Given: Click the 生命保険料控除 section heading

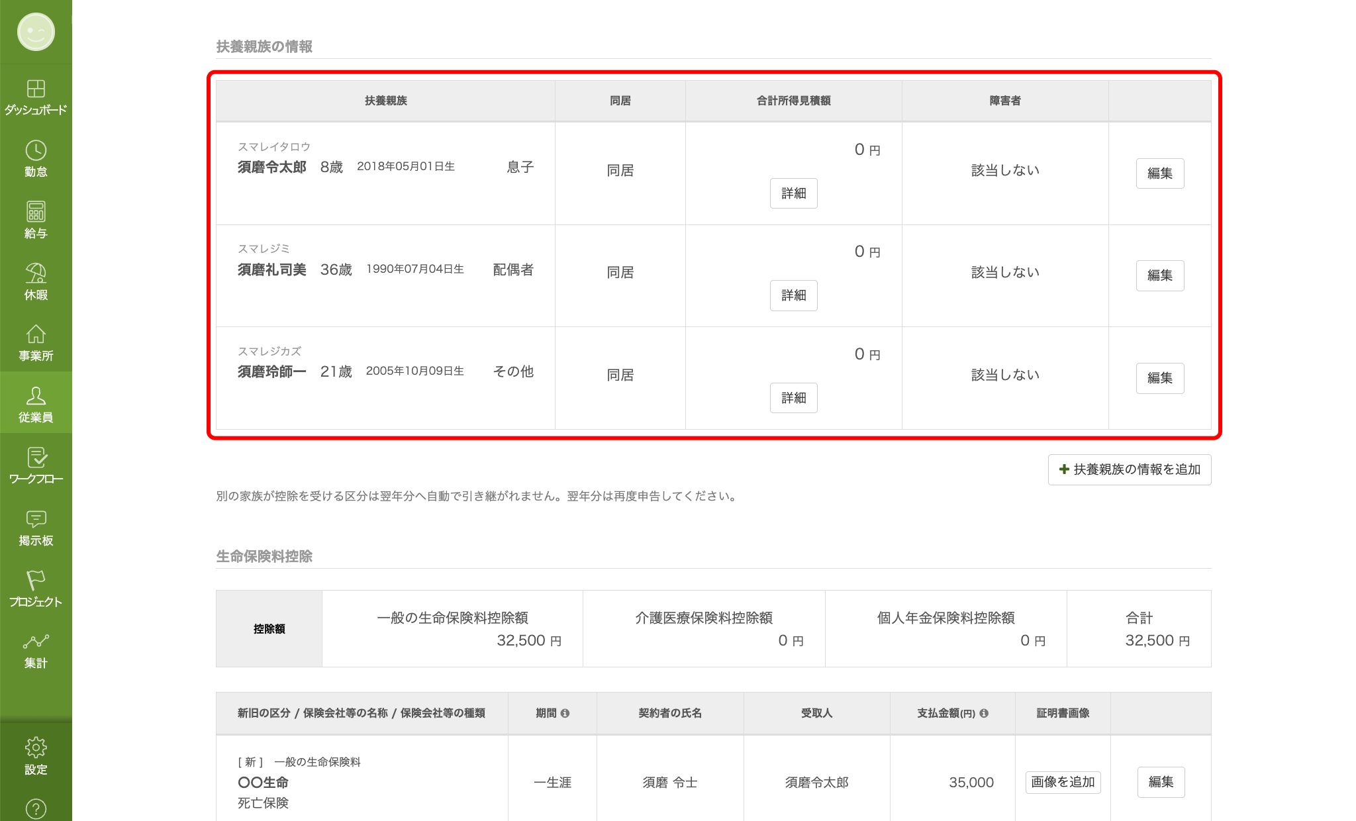Looking at the screenshot, I should tap(264, 556).
